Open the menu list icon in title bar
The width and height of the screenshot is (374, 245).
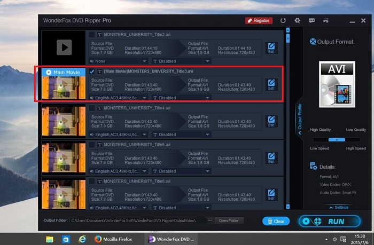pyautogui.click(x=325, y=20)
